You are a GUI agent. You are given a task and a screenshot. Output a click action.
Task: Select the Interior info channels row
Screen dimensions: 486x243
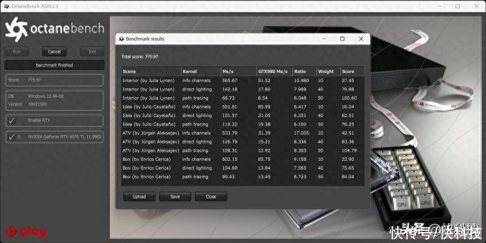[242, 81]
